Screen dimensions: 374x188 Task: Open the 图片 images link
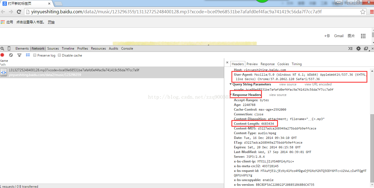(351, 36)
